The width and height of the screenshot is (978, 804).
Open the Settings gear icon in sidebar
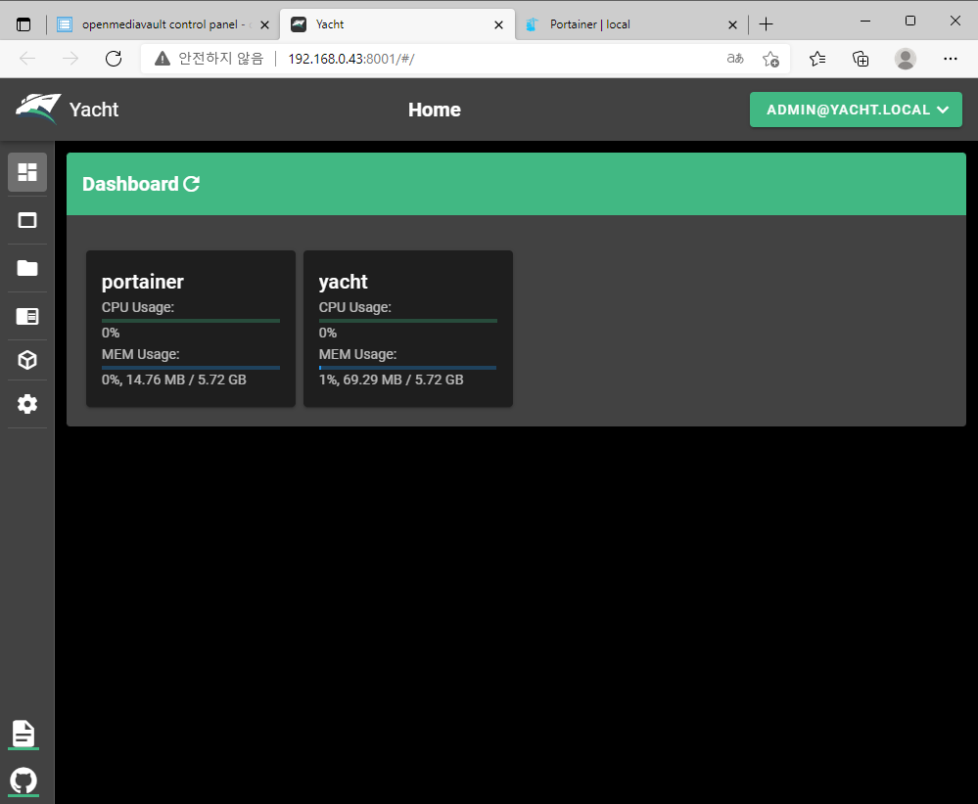tap(27, 404)
